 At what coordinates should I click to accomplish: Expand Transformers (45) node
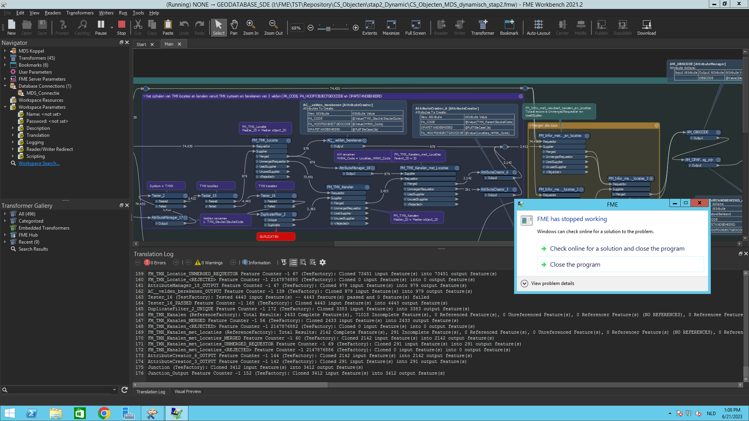click(5, 58)
